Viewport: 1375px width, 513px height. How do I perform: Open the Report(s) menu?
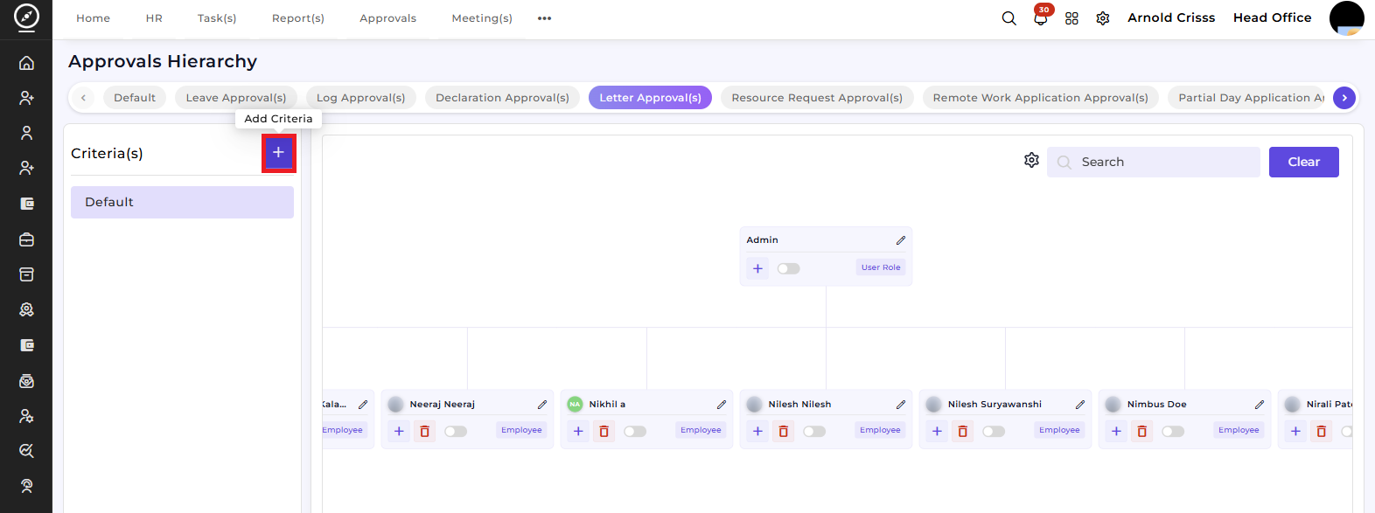point(298,18)
